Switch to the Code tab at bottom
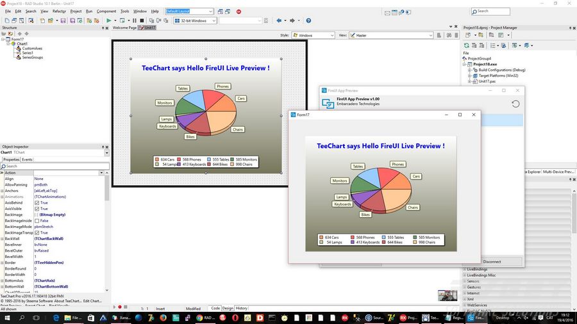Screen dimensions: 577x324 point(215,308)
